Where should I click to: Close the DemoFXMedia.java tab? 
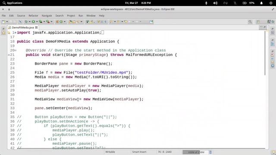tap(36, 28)
